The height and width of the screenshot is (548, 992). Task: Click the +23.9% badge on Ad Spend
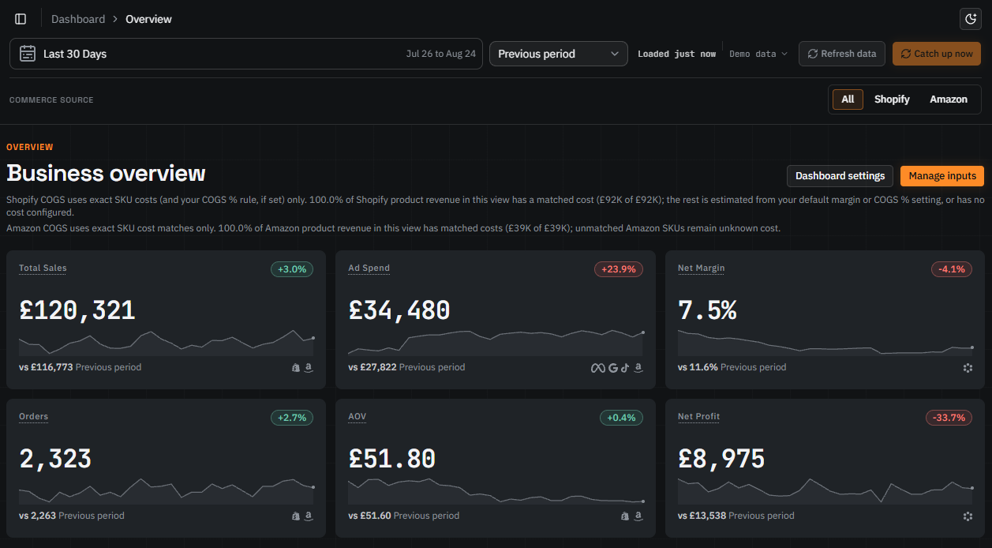[x=619, y=269]
